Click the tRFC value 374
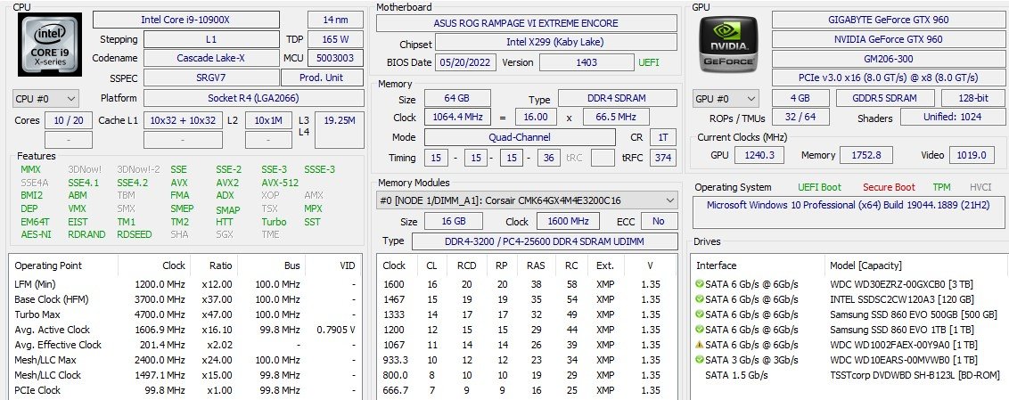Viewport: 1009px width, 400px height. pos(663,158)
